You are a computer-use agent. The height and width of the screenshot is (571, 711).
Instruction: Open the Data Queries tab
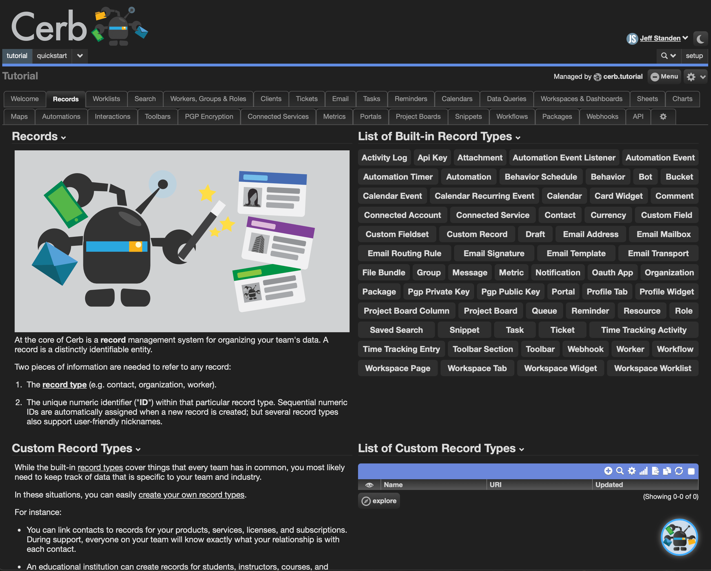coord(506,99)
